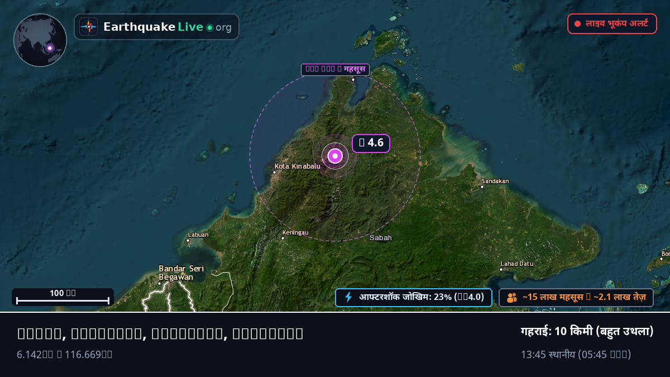670x377 pixels.
Task: Click the location name heading
Action: coord(160,333)
